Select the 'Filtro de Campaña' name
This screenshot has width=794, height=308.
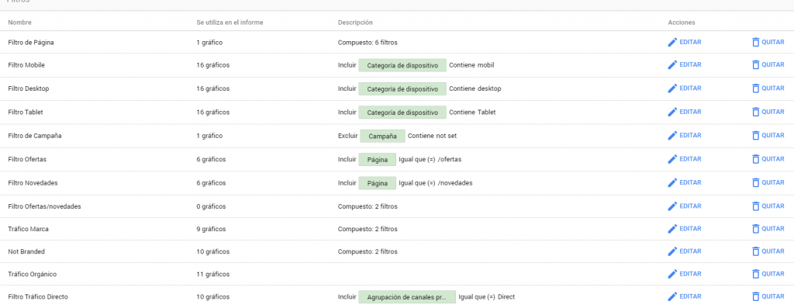[x=35, y=136]
